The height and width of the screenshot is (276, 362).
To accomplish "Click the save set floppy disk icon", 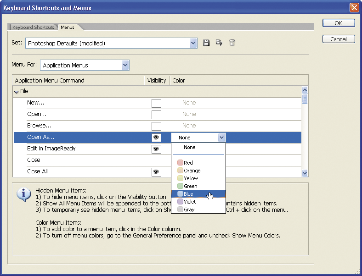I will (x=206, y=43).
